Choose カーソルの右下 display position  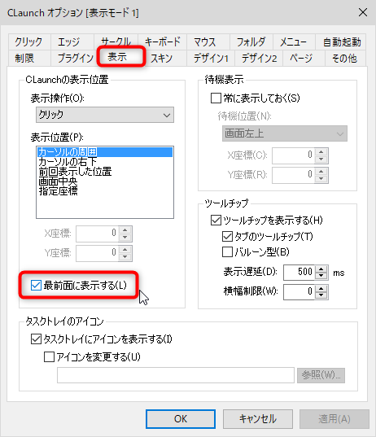(105, 162)
